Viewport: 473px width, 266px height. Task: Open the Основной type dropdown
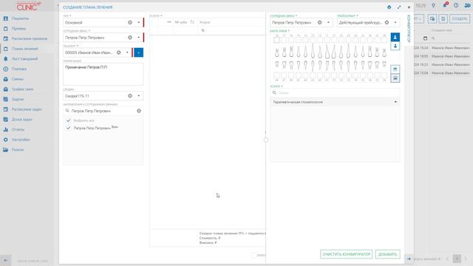[139, 22]
